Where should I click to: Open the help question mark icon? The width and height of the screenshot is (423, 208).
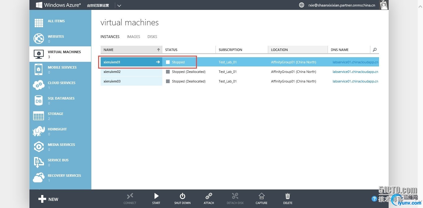374,199
